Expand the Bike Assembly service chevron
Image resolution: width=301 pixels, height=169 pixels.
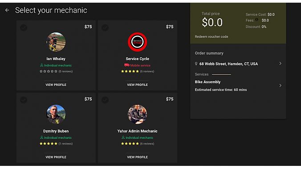(x=280, y=85)
